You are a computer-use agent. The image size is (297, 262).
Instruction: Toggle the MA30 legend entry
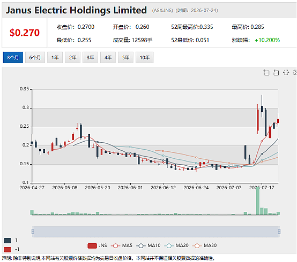tap(205, 245)
